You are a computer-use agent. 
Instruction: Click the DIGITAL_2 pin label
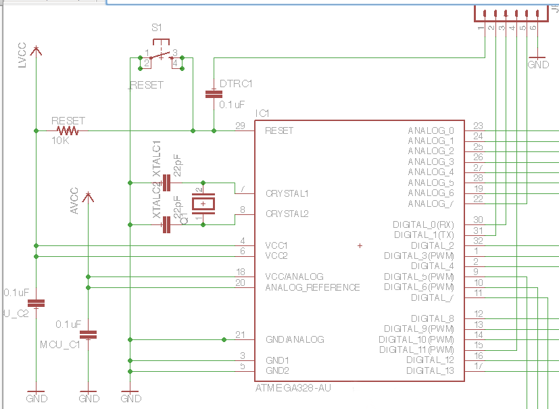coord(433,245)
